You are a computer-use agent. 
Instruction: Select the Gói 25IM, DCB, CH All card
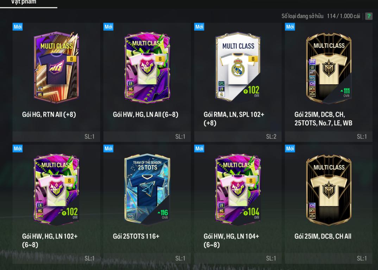(329, 204)
